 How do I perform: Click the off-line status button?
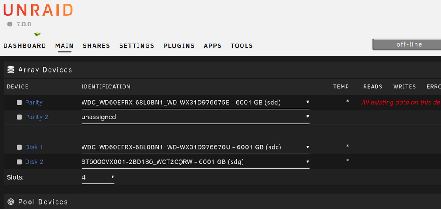pyautogui.click(x=407, y=44)
